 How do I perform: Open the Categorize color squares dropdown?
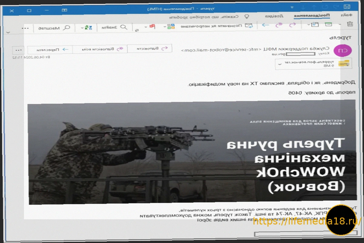(165, 27)
